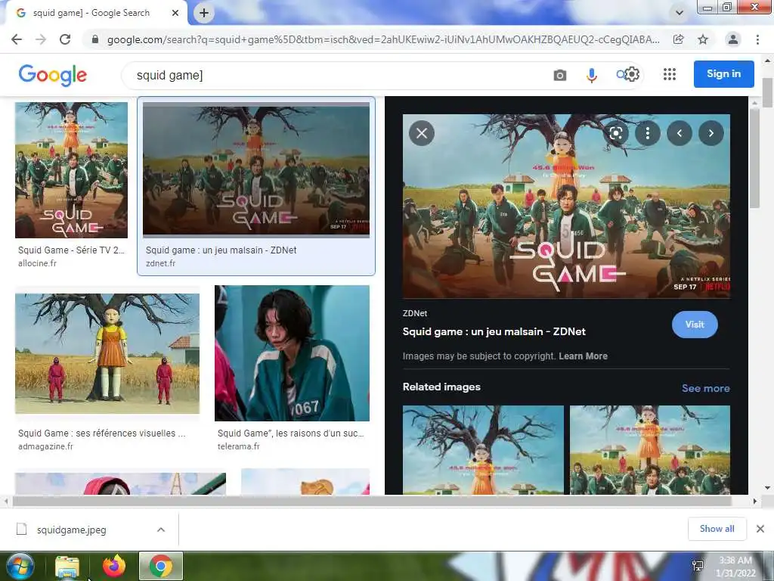Start voice search with microphone
The image size is (774, 581).
pos(591,75)
